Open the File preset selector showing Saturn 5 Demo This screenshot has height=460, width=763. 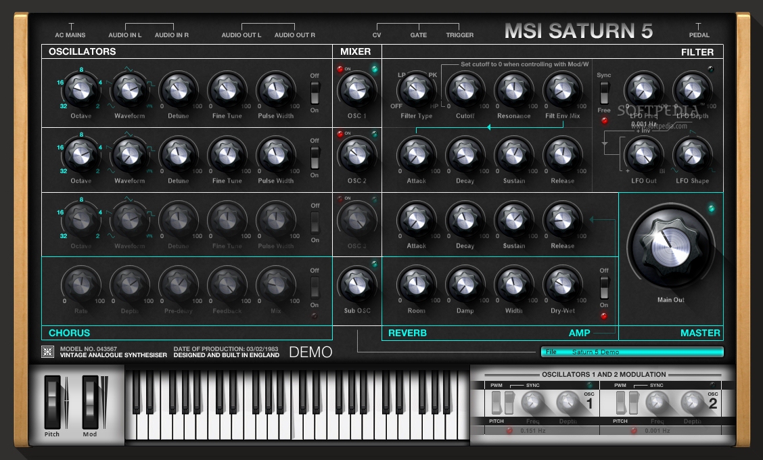pos(632,352)
